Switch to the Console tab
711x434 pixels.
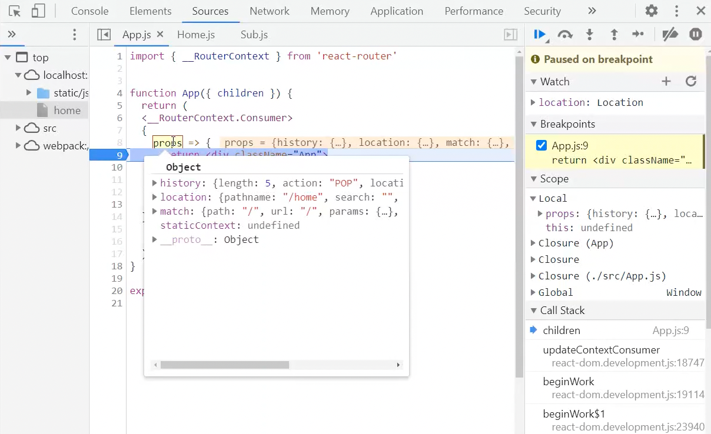(89, 11)
